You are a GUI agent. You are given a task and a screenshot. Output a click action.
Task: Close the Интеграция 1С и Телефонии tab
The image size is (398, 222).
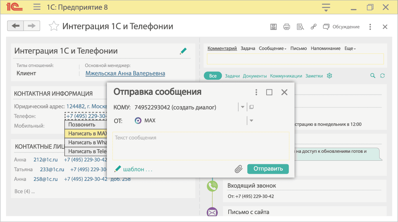click(x=385, y=27)
